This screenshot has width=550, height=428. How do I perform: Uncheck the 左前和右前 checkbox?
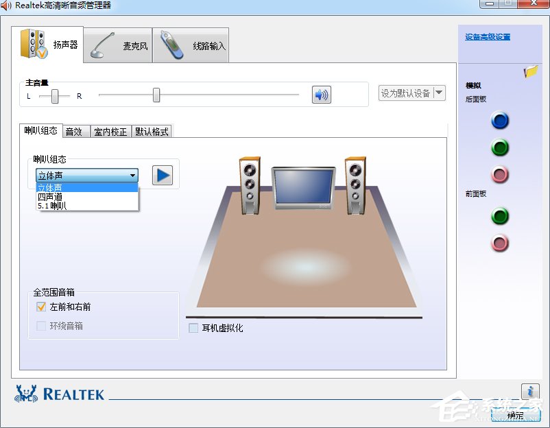(39, 307)
